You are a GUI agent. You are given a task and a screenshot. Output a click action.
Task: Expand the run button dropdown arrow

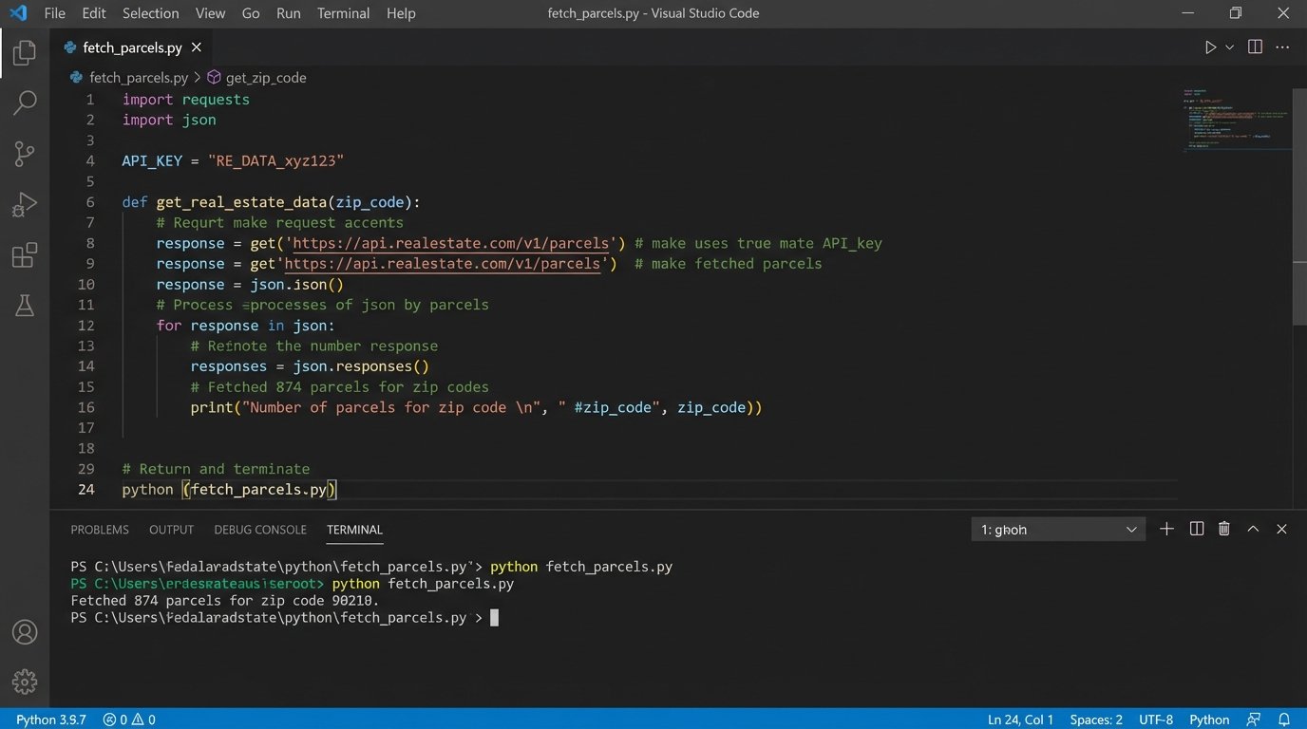pyautogui.click(x=1230, y=47)
